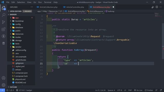Open the Terminal menu
This screenshot has height=92, width=164.
click(x=48, y=2)
